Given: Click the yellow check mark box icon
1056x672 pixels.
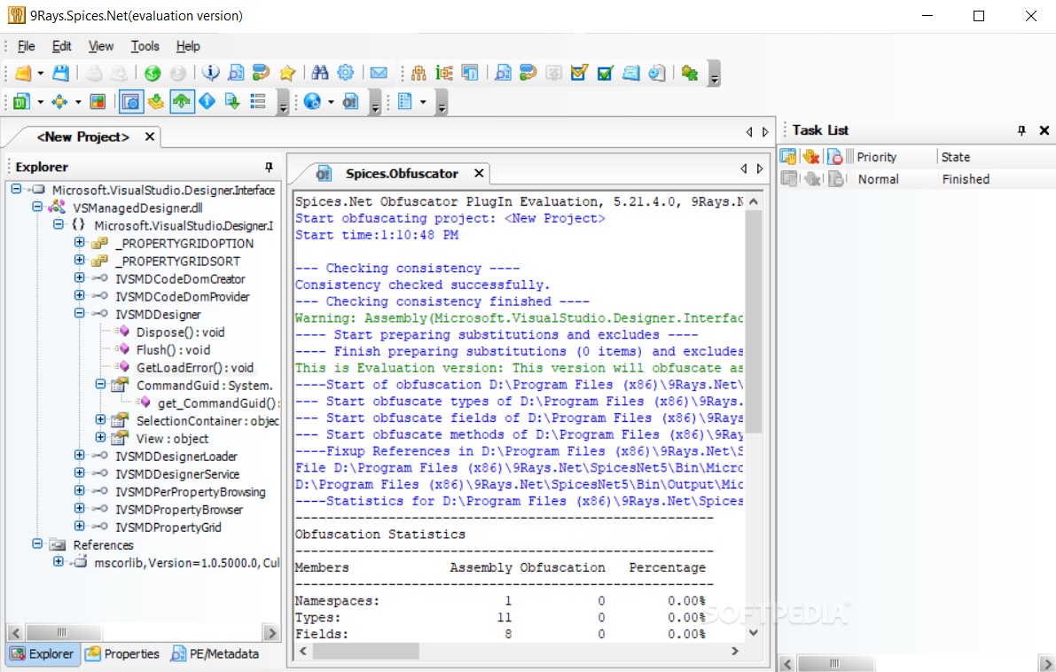Looking at the screenshot, I should tap(579, 73).
